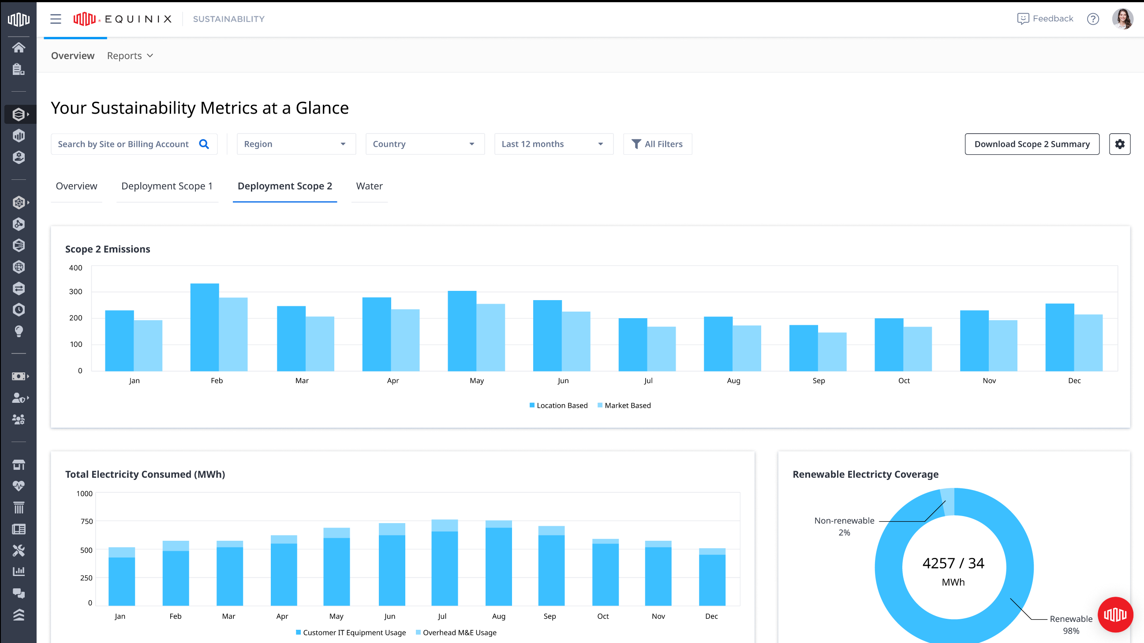Open the marketplace storefront sidebar icon
Screen dimensions: 1144x643
18,465
